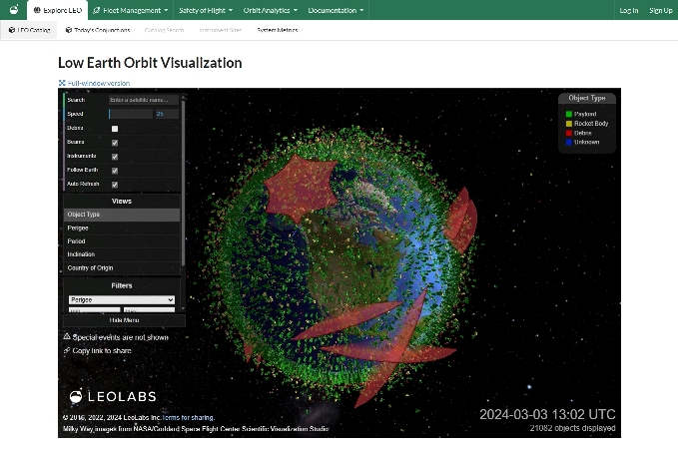The height and width of the screenshot is (449, 678).
Task: Click the special events warning icon
Action: (67, 338)
